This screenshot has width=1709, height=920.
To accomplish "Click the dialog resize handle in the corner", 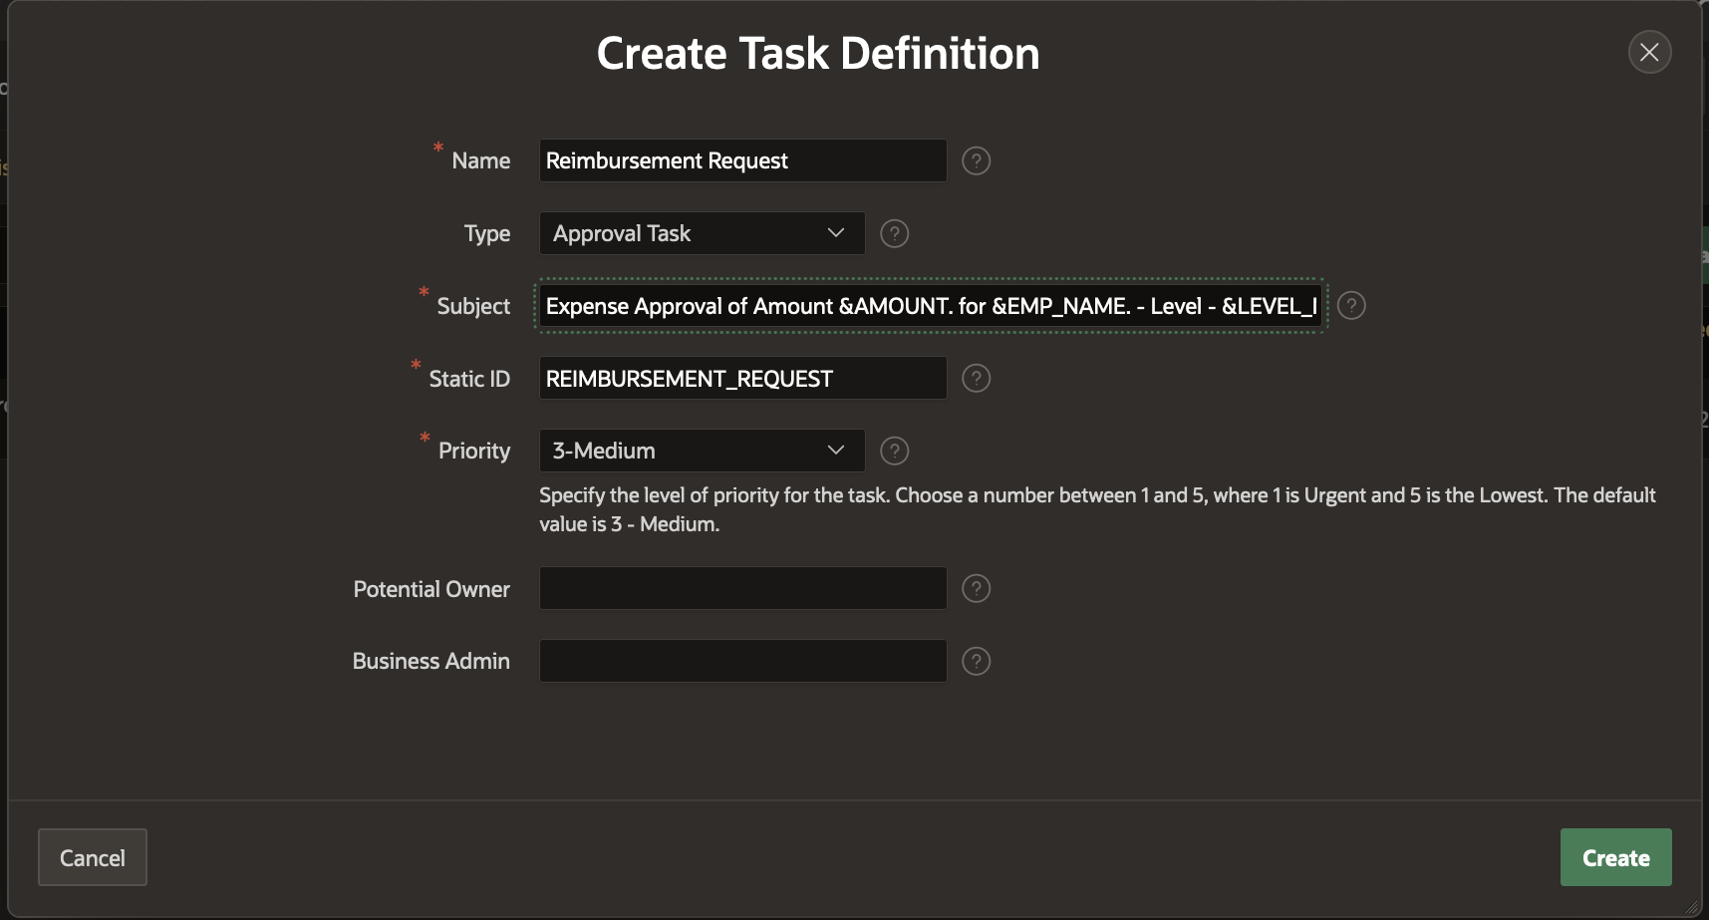I will pos(1691,907).
